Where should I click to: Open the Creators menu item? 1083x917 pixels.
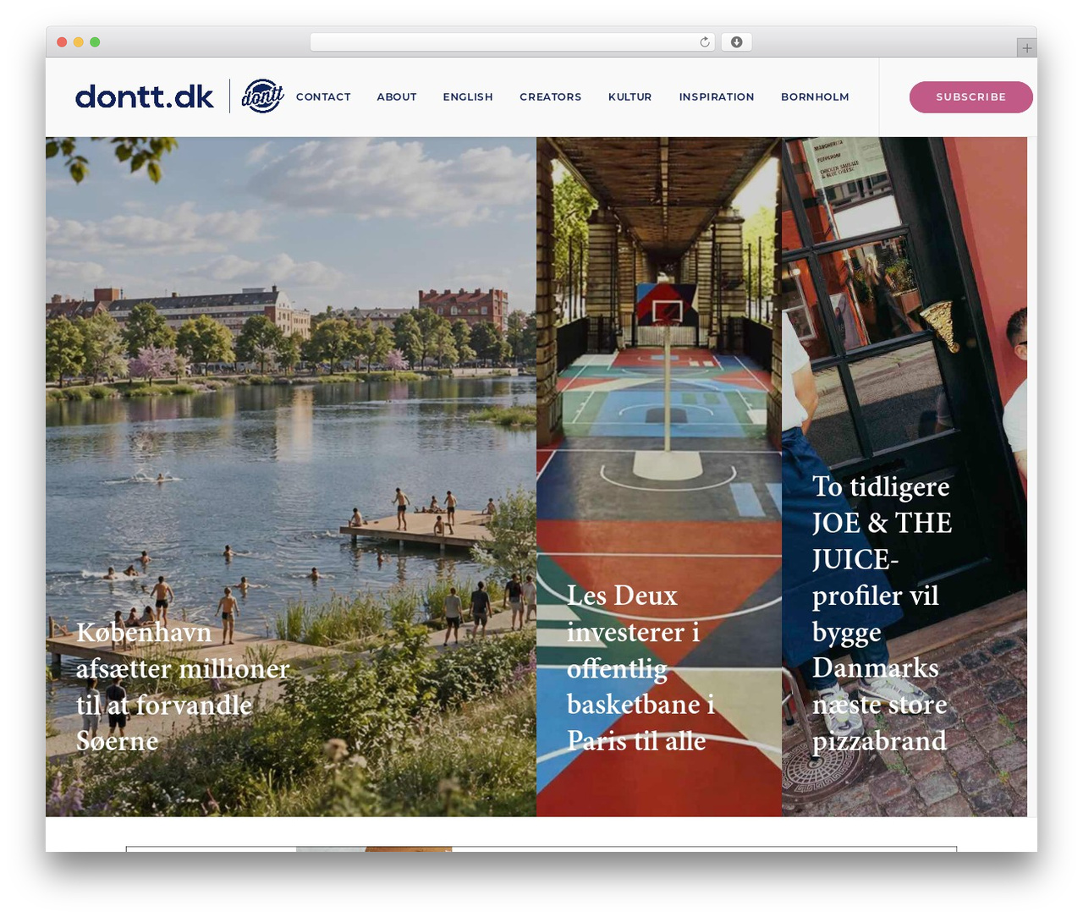551,97
